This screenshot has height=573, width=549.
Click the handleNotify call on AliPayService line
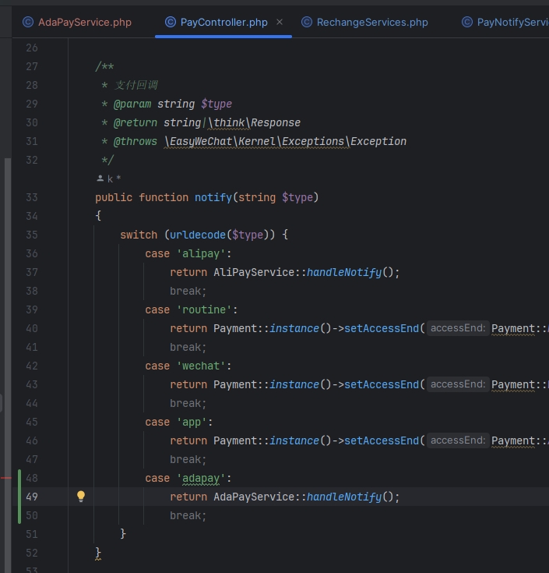[343, 272]
